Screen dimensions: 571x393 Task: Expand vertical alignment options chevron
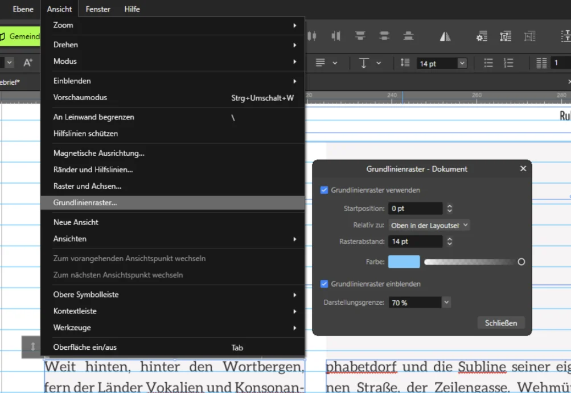pyautogui.click(x=379, y=63)
